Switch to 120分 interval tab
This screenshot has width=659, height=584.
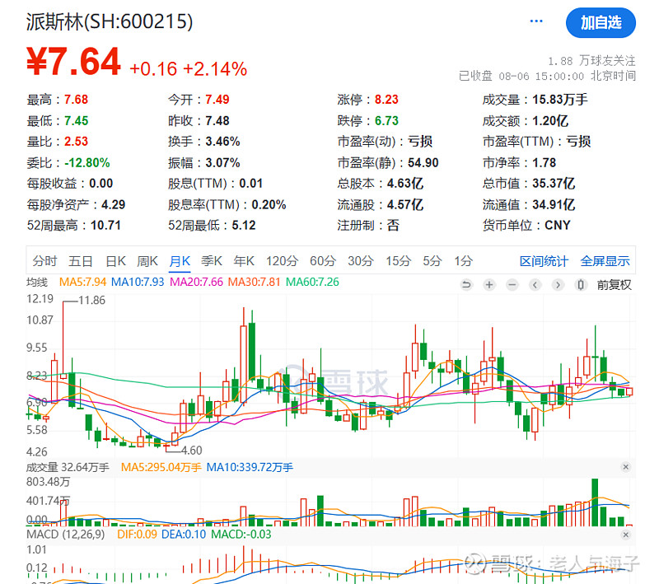click(x=282, y=261)
